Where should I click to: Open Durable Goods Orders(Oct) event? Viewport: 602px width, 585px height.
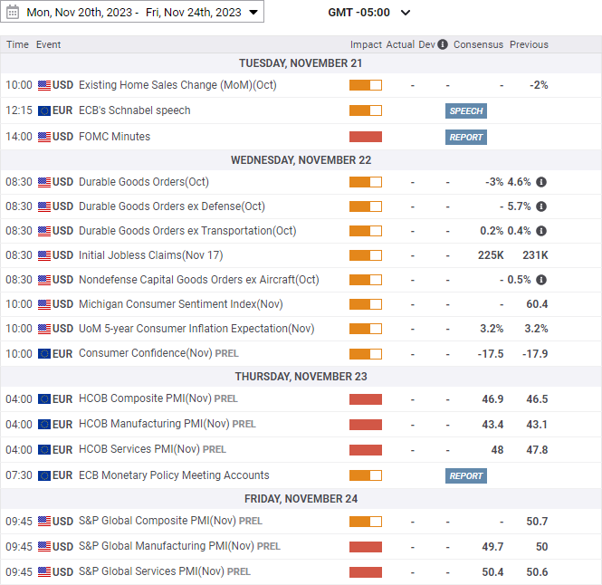[x=144, y=182]
